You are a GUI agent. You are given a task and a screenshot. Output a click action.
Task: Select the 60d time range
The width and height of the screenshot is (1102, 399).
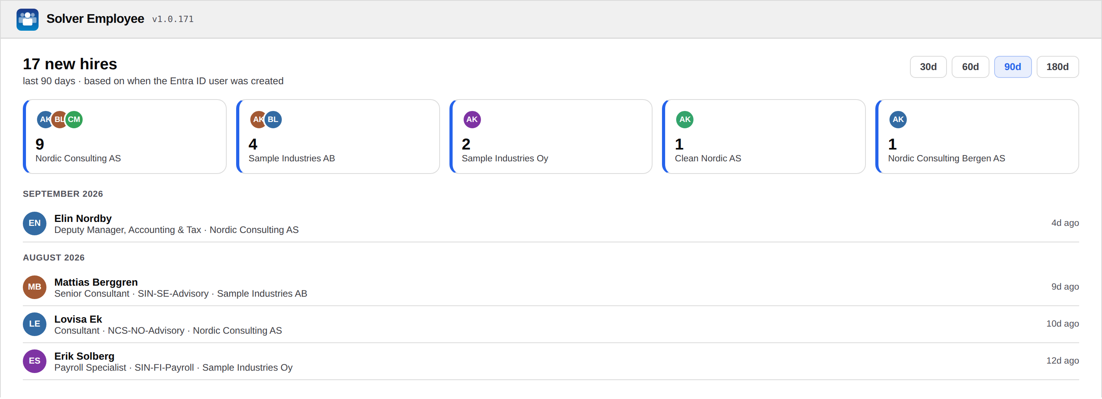pos(970,67)
